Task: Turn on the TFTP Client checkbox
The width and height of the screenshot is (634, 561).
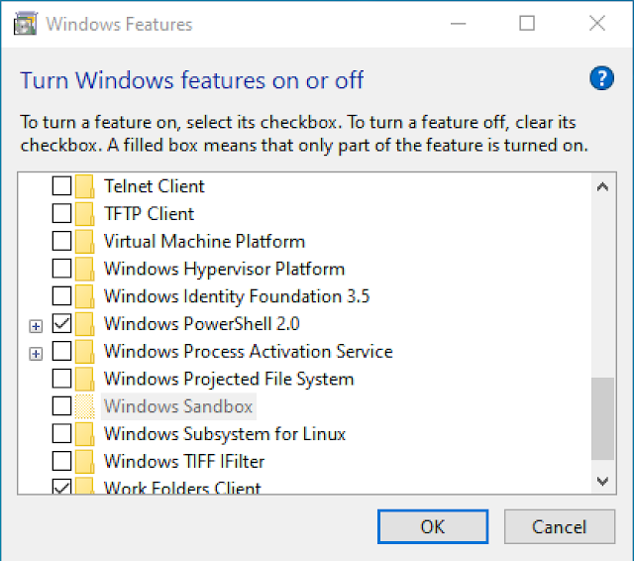Action: (61, 213)
